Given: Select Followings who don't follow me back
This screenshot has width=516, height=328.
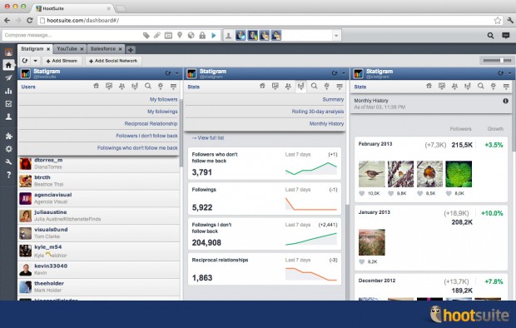Looking at the screenshot, I should [x=137, y=148].
